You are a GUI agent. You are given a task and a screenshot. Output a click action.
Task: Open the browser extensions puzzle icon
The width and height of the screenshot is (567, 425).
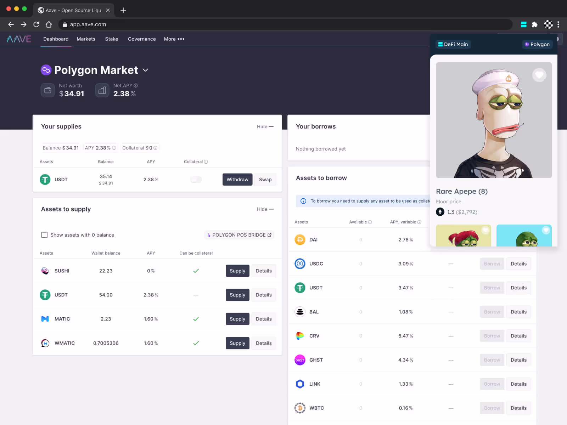[x=534, y=24]
